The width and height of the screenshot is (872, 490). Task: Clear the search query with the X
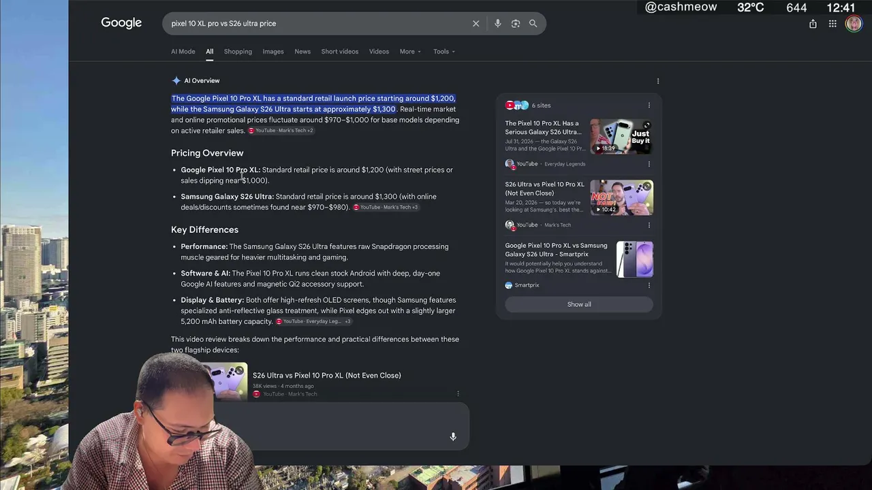pos(476,24)
